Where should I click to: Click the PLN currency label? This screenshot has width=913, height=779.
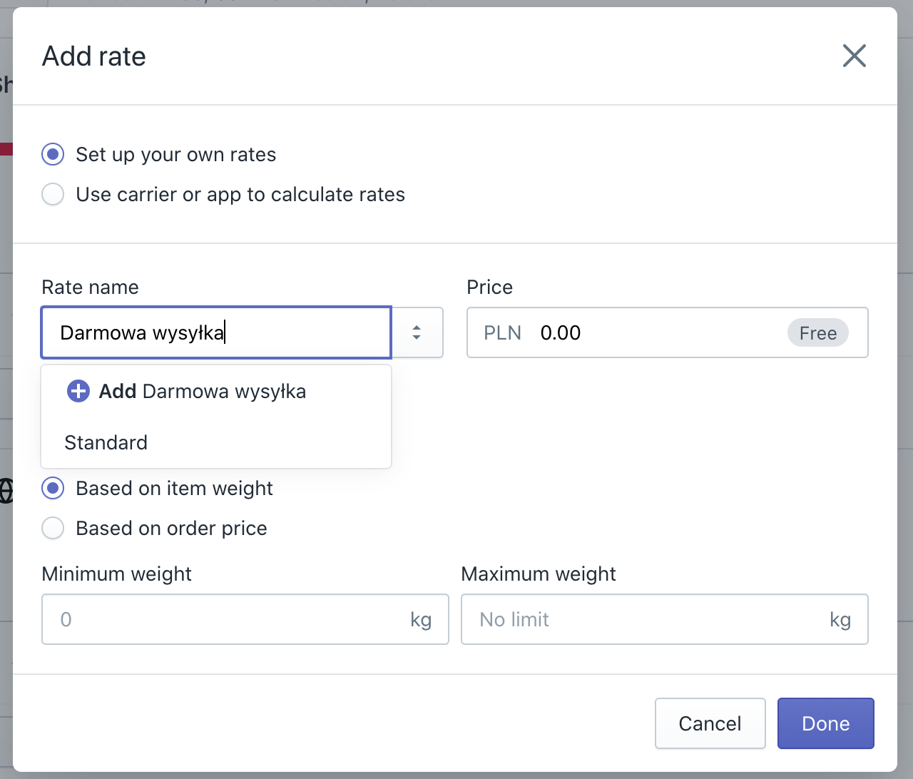click(501, 332)
